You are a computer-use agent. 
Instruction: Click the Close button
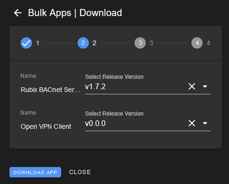(80, 172)
